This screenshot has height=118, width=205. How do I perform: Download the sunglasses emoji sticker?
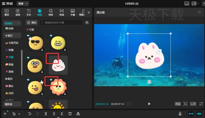[x=42, y=50]
